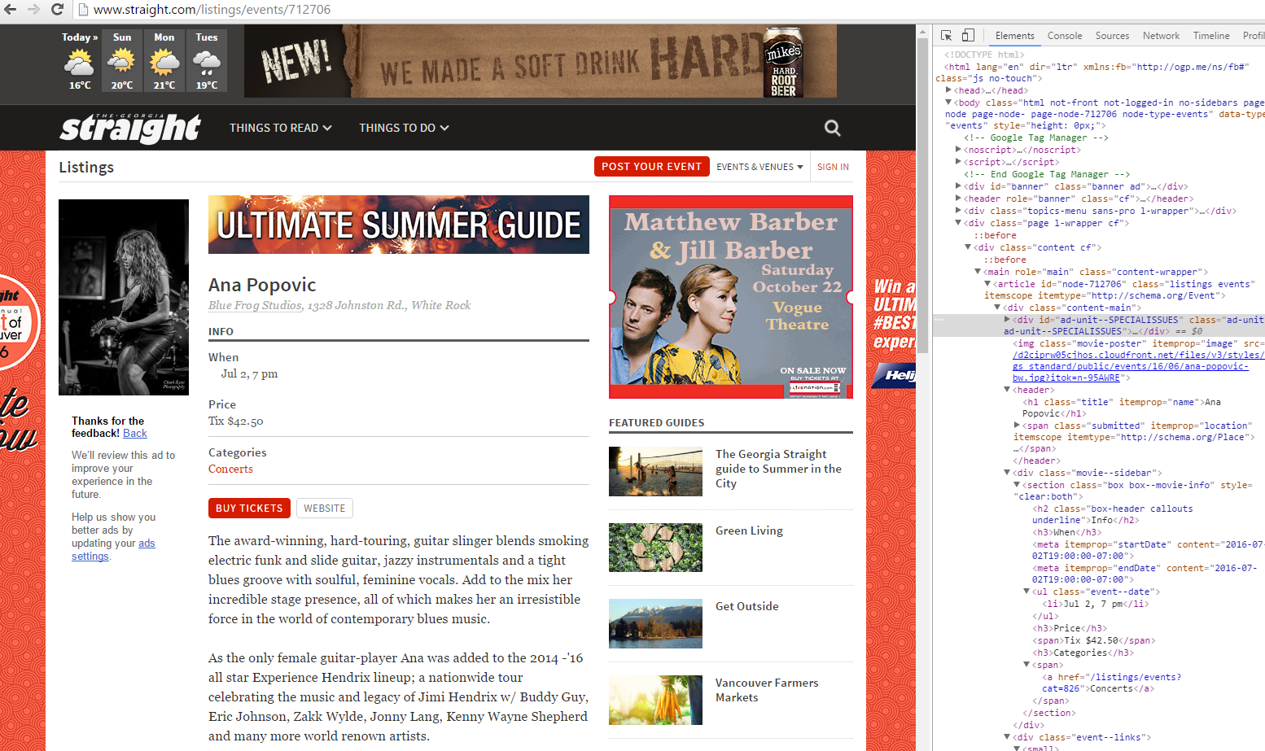Click the Georgia Straight logo

coord(130,128)
